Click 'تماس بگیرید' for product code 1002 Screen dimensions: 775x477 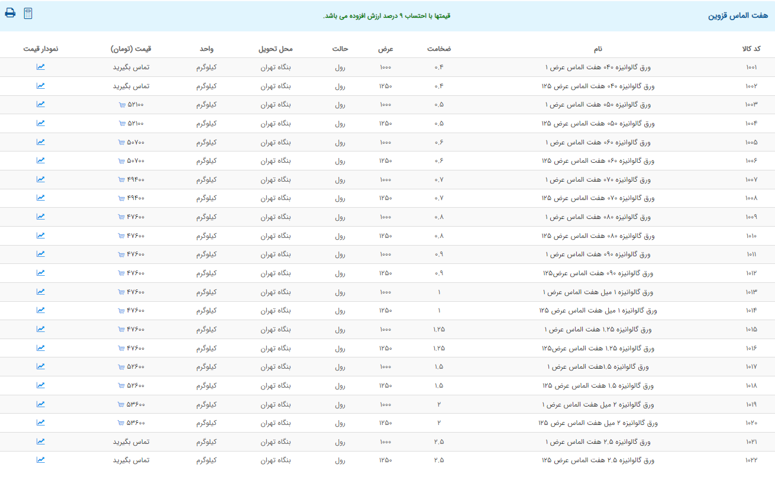click(x=131, y=86)
